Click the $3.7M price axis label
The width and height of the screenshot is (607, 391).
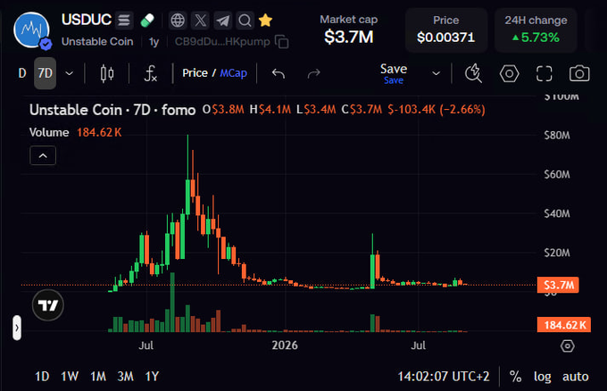tap(558, 285)
